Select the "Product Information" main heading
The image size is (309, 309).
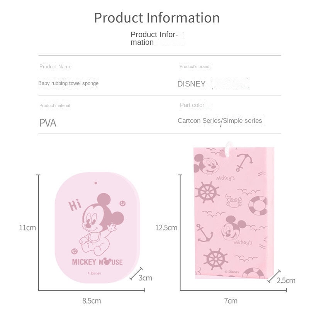[x=157, y=18]
